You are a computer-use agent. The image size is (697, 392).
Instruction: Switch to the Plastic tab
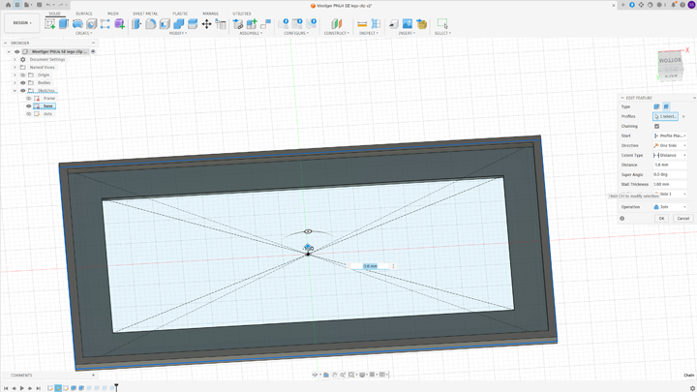tap(180, 14)
